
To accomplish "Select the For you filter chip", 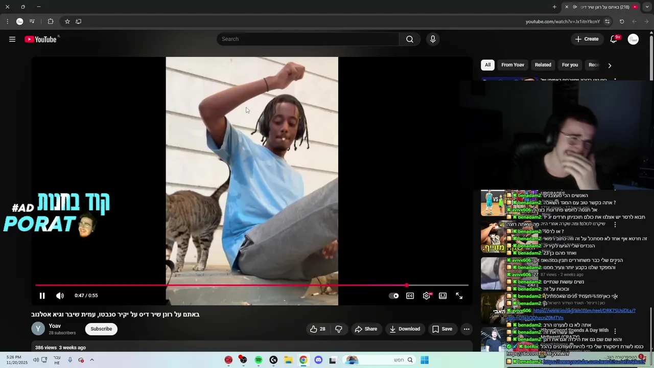I will 570,65.
